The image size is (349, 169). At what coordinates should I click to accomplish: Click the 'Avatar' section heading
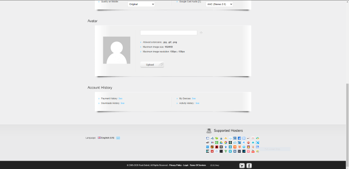coord(93,21)
